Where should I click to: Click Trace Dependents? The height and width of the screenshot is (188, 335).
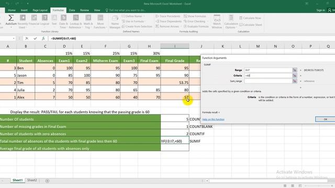[169, 21]
